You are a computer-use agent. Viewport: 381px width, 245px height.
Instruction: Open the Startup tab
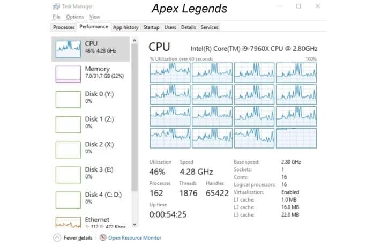pyautogui.click(x=151, y=27)
